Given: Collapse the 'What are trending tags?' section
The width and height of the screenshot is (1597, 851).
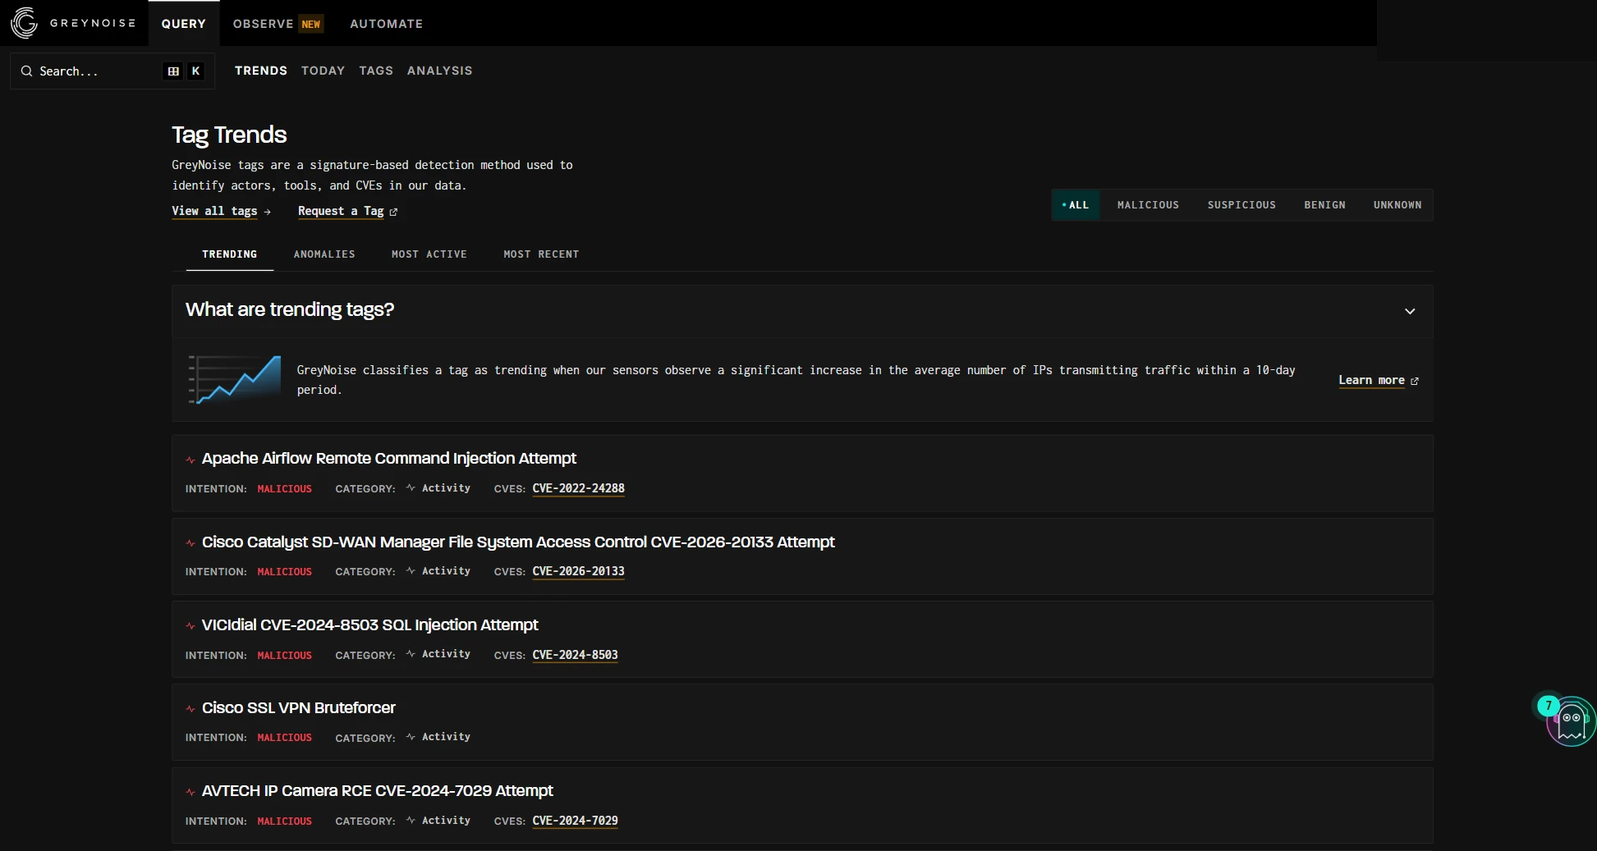Looking at the screenshot, I should [x=1410, y=312].
